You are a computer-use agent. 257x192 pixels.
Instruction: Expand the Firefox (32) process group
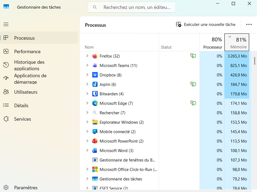tap(87, 56)
